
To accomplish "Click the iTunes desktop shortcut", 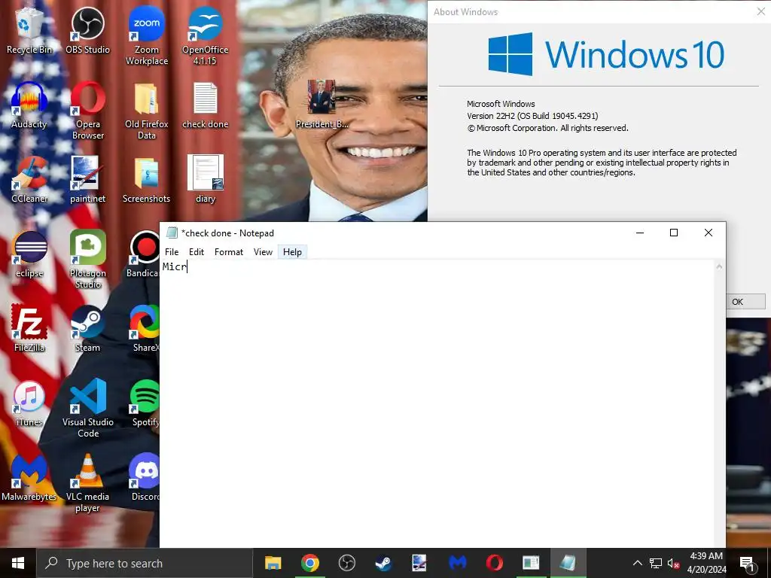I will pyautogui.click(x=29, y=403).
